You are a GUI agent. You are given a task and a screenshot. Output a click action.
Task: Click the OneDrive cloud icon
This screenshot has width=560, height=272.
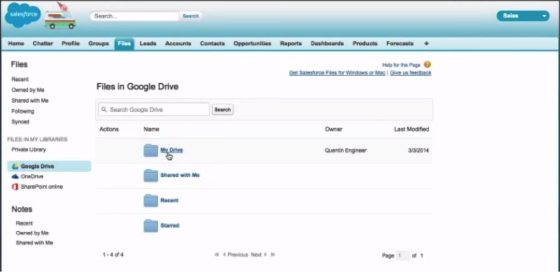[x=15, y=176]
